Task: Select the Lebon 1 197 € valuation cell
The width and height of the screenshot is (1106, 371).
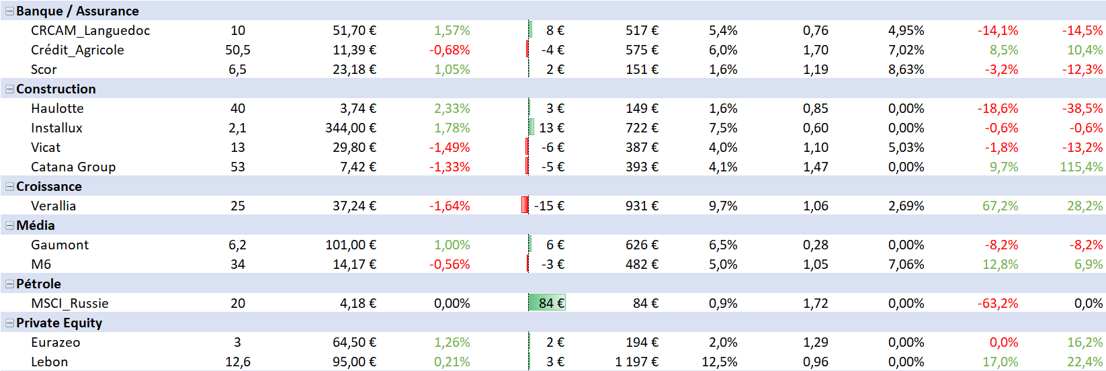Action: (636, 362)
